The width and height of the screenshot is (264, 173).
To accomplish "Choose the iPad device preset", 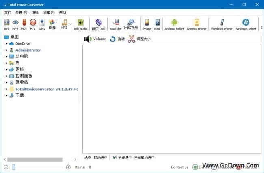I will (157, 25).
